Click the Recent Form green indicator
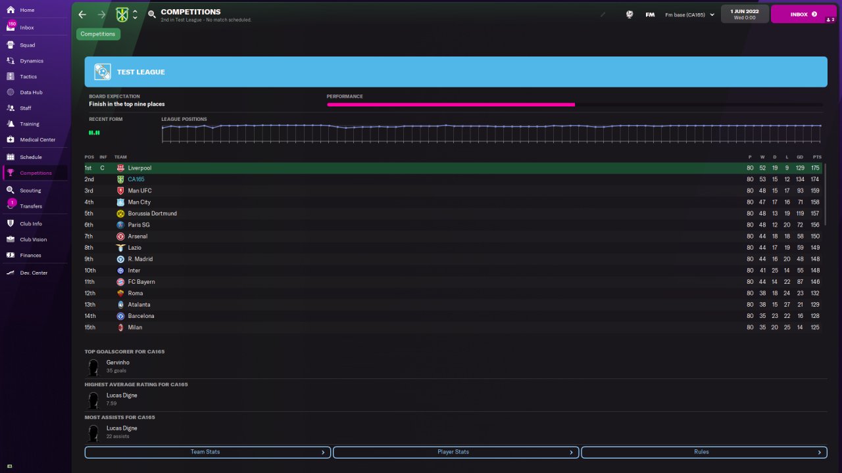 click(94, 133)
